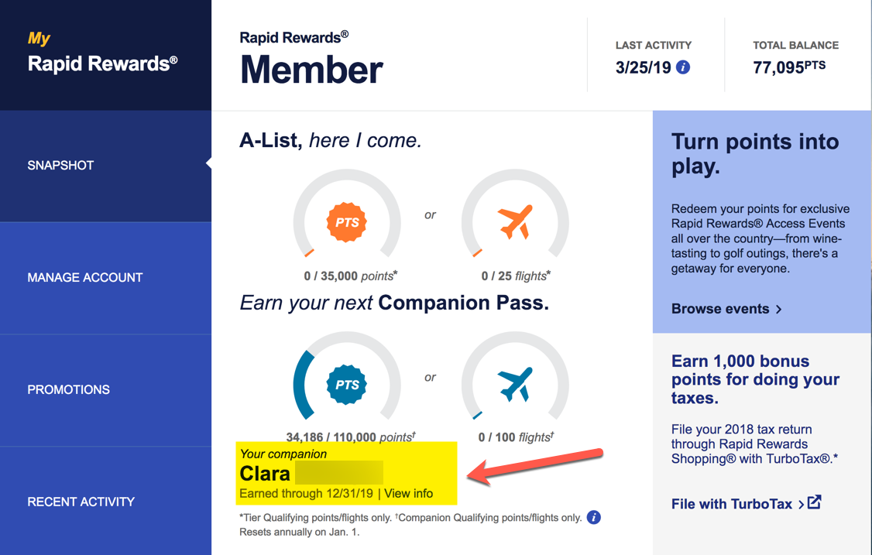Click the external link icon beside TurboTax
This screenshot has height=555, width=872.
(814, 502)
